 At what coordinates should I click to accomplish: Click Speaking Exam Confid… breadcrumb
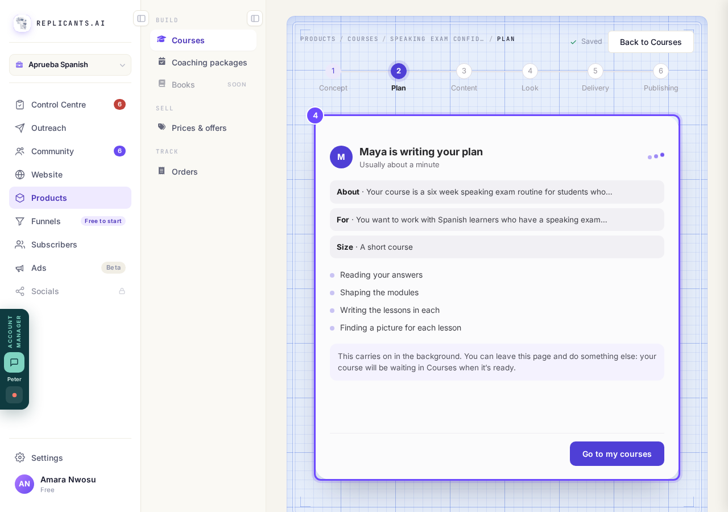(x=437, y=39)
